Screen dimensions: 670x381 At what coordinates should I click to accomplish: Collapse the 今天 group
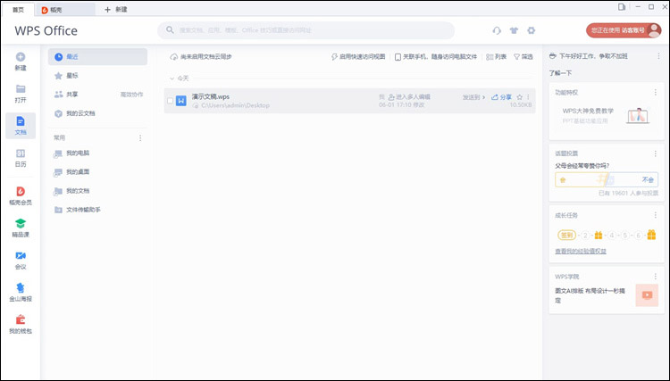click(x=172, y=79)
